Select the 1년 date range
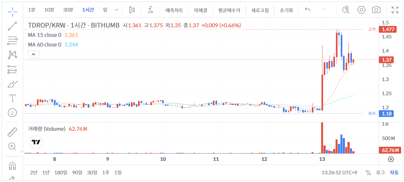 click(x=46, y=172)
